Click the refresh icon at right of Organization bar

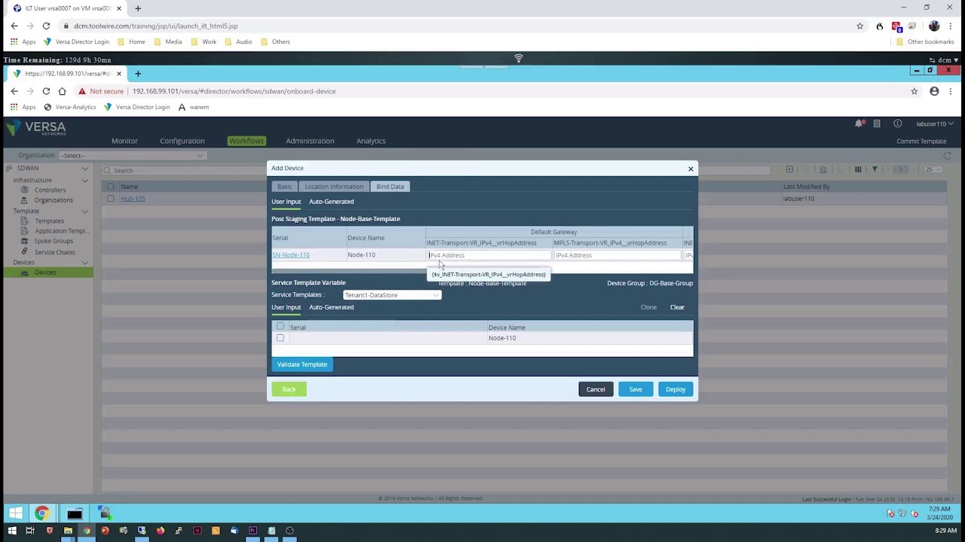pyautogui.click(x=948, y=155)
